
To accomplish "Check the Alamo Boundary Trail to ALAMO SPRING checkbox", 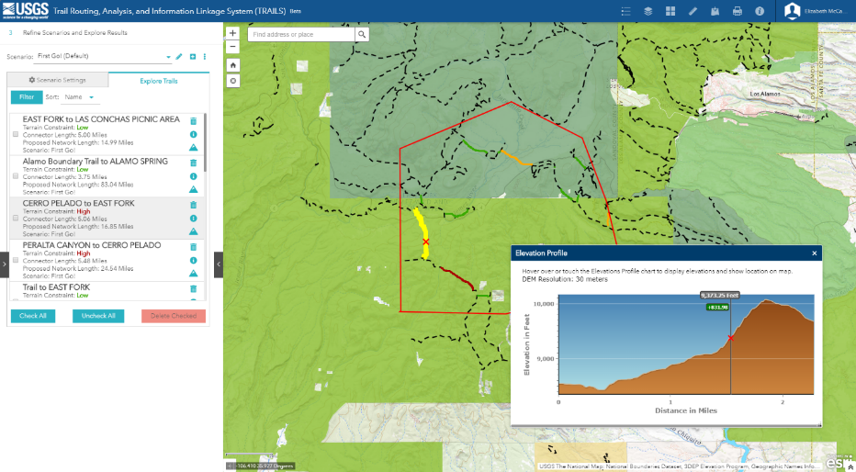I will point(16,176).
